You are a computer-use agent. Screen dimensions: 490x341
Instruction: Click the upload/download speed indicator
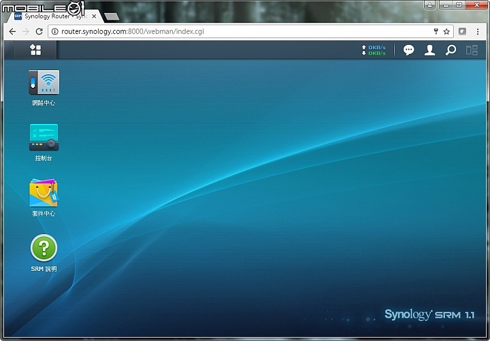[374, 50]
